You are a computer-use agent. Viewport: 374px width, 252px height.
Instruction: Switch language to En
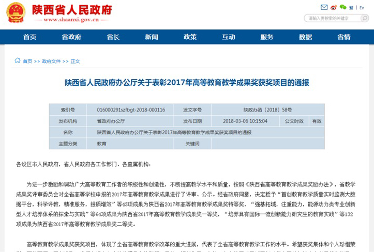pos(361,8)
